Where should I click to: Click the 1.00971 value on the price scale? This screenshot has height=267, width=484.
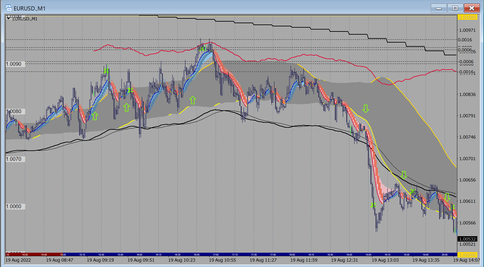467,30
